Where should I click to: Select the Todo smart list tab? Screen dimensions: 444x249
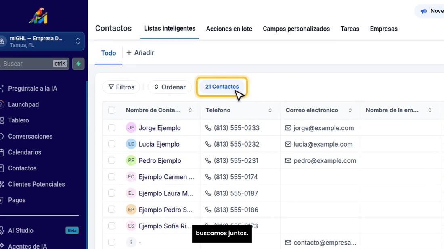[x=109, y=53]
